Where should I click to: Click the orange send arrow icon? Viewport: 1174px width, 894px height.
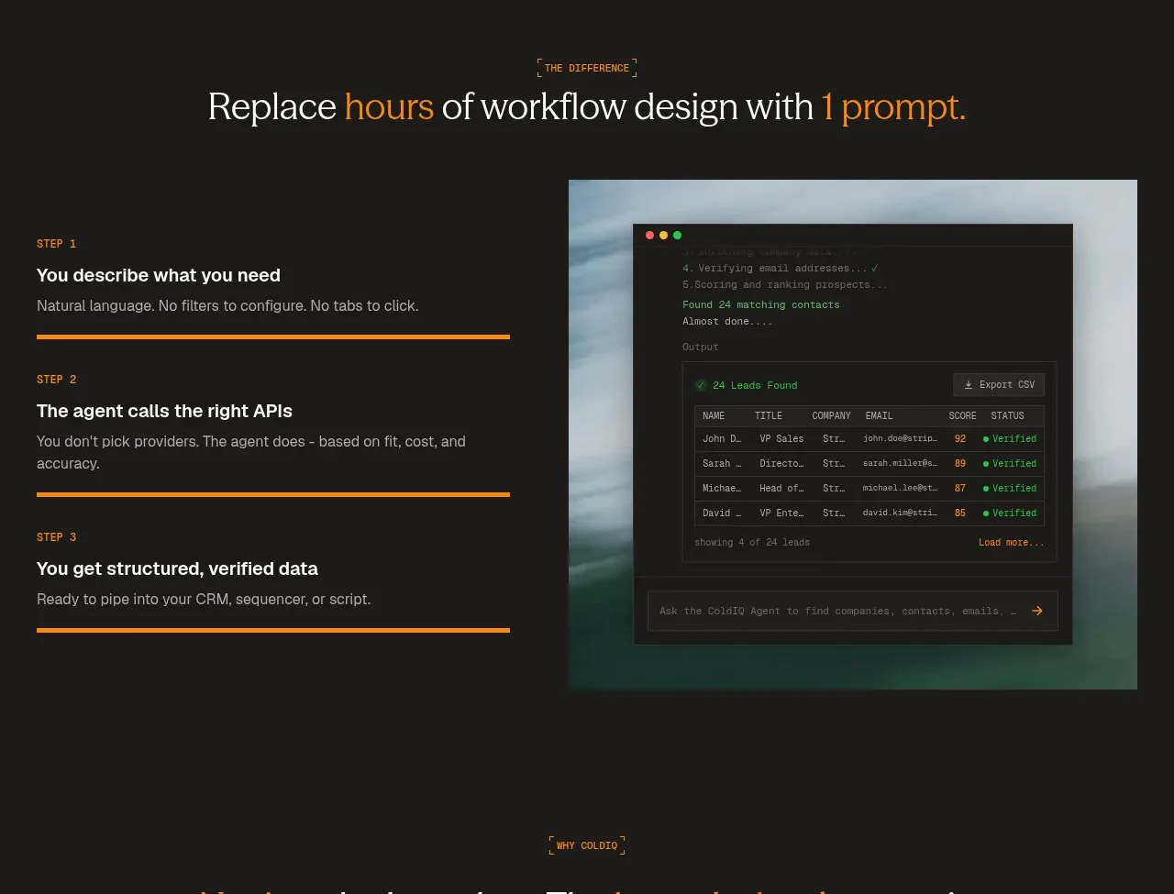[1037, 611]
